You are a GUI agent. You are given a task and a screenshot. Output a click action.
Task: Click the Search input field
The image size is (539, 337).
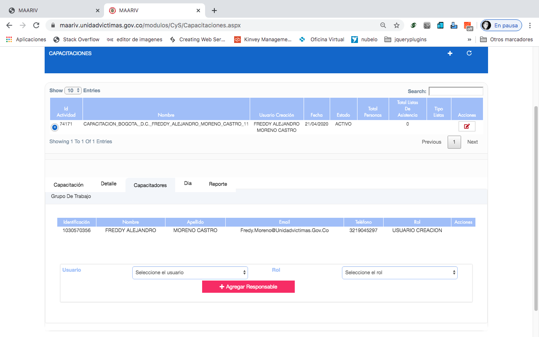456,91
